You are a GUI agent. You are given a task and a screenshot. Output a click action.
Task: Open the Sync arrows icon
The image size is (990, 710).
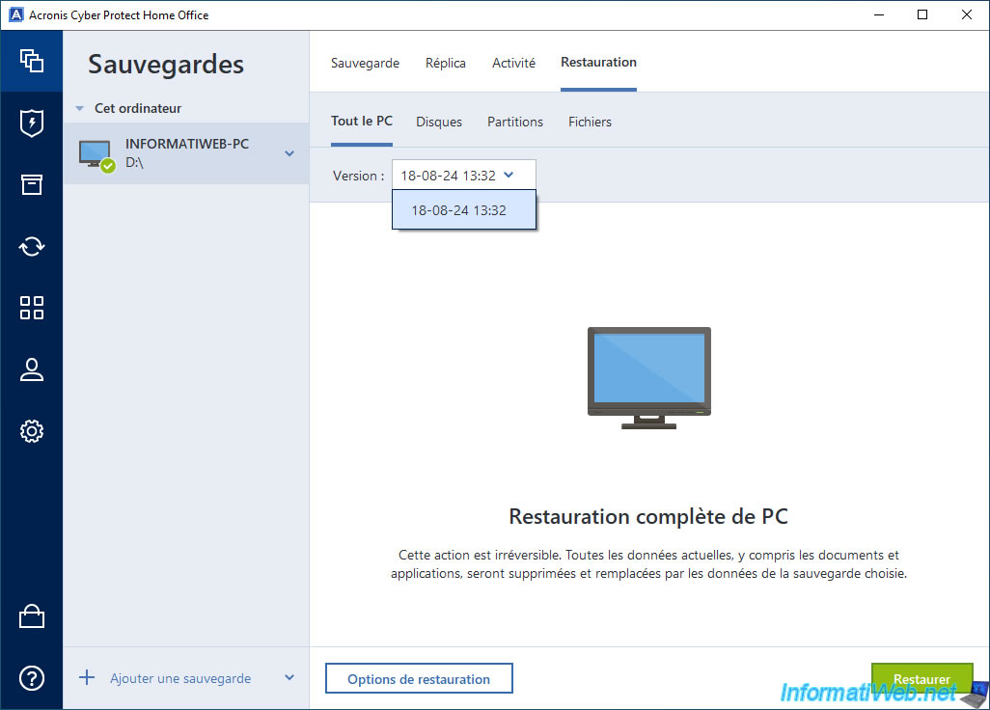(32, 246)
